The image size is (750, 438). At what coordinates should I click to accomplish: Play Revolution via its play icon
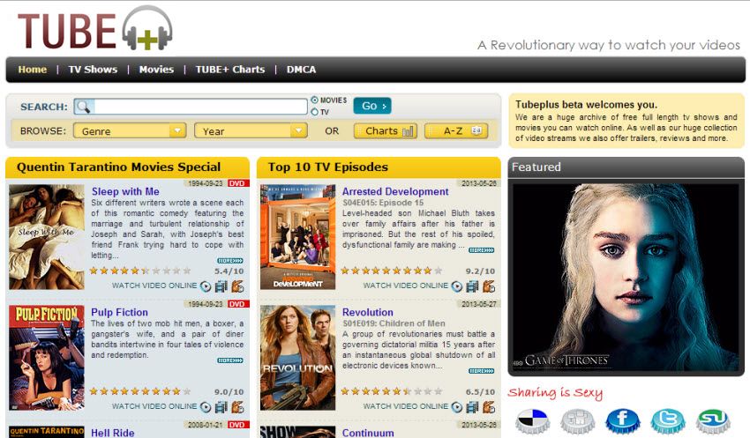(x=457, y=407)
